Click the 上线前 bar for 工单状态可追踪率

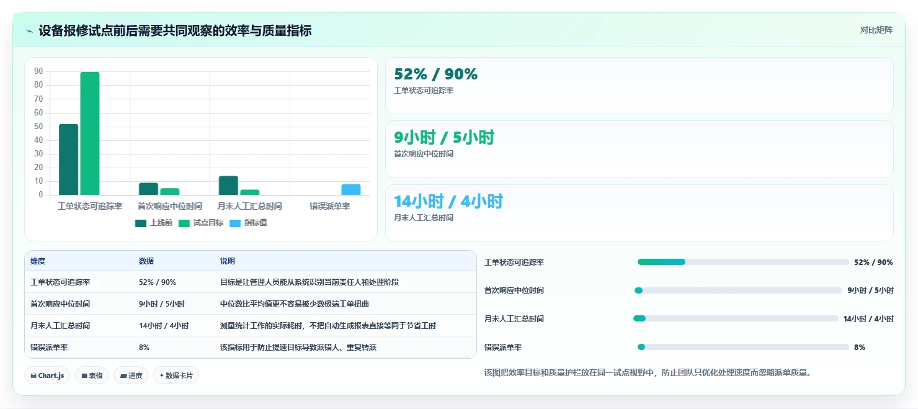tap(69, 160)
